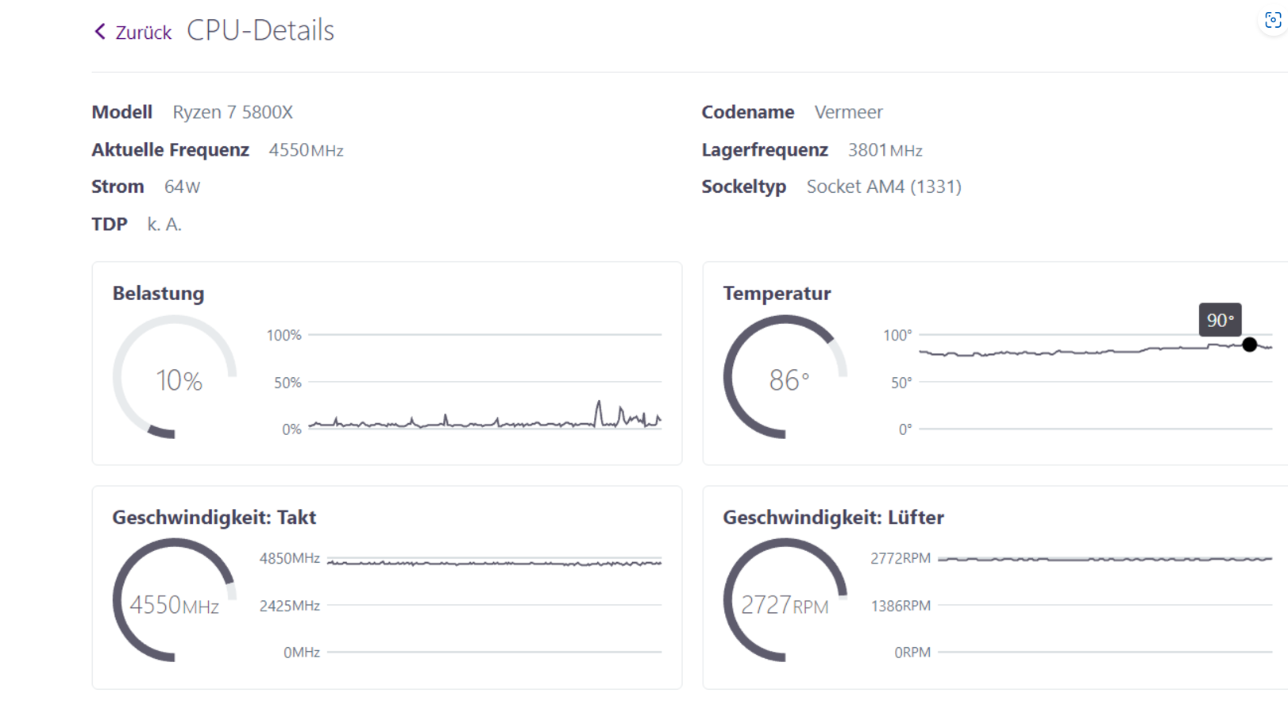Click the Geschwindigkeit: Lüfter card title
Viewport: 1288px width, 728px height.
[833, 518]
